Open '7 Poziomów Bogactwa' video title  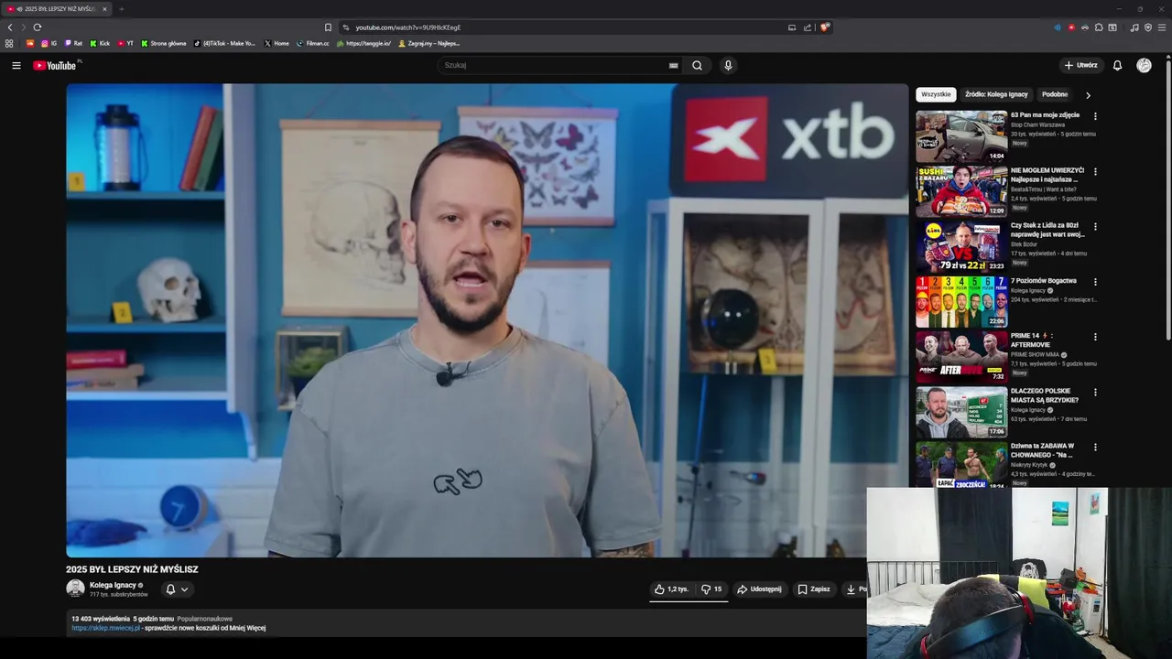[1044, 281]
